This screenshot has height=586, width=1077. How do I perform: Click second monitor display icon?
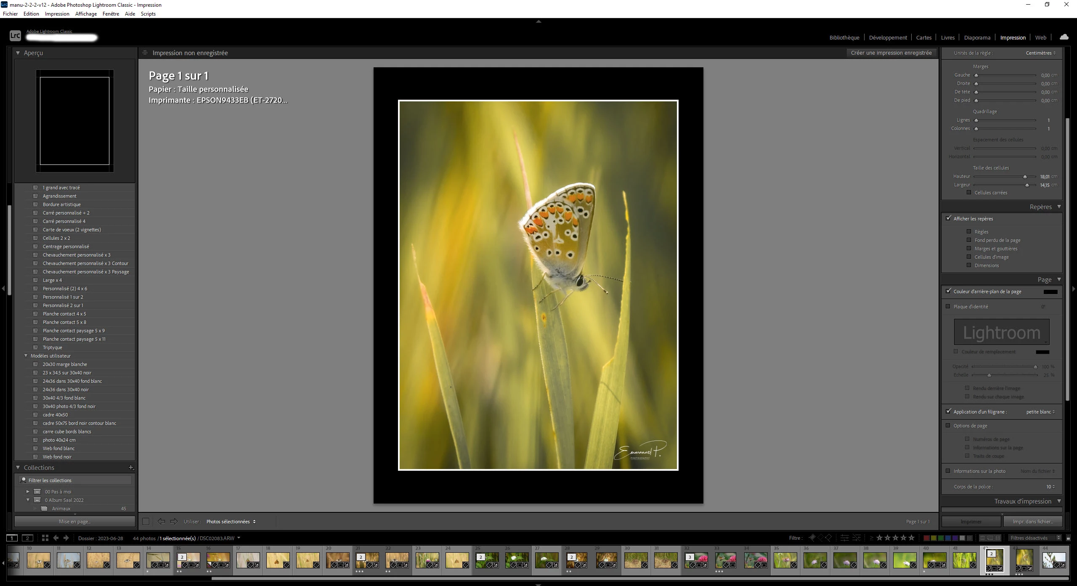pyautogui.click(x=27, y=538)
